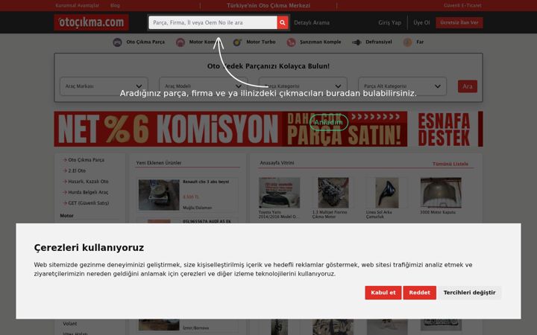This screenshot has height=335, width=537.
Task: Click the Esnafa Destek banner
Action: (446, 129)
